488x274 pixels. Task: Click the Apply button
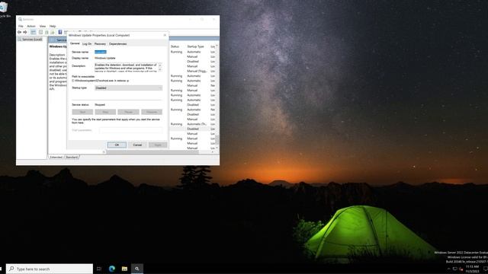158,145
